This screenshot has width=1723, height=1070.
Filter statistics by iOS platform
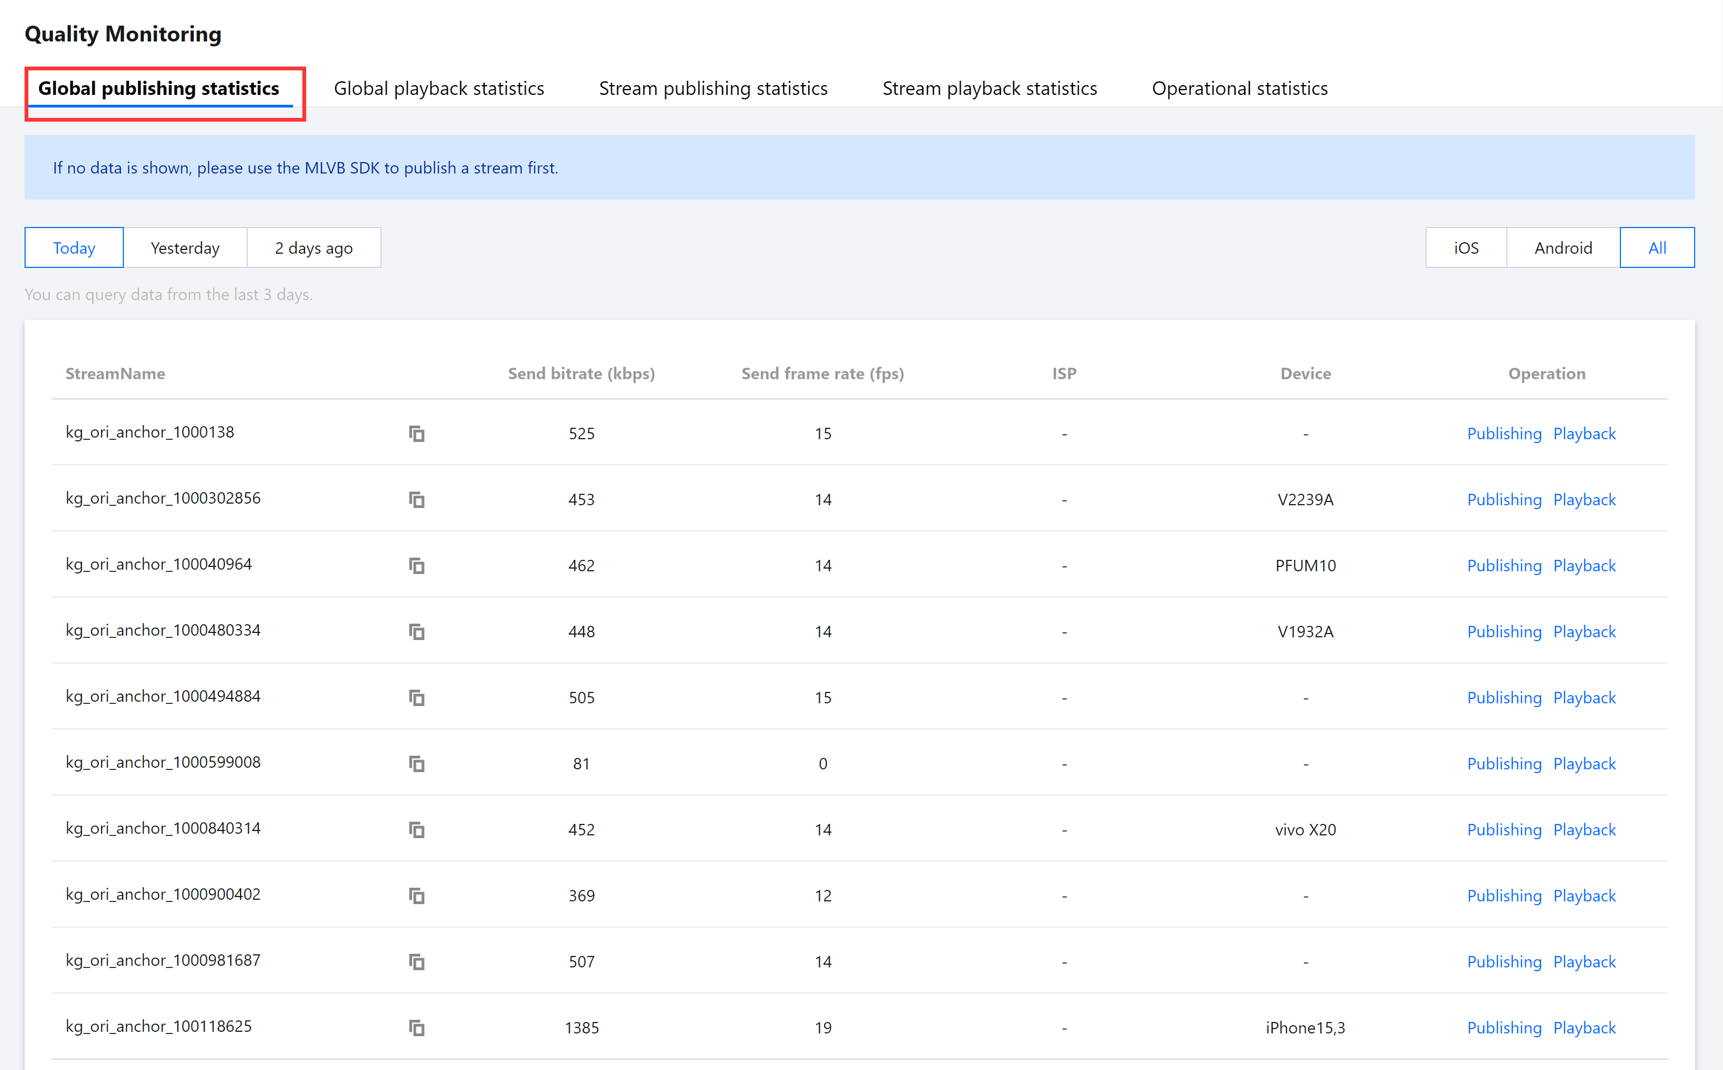point(1465,248)
